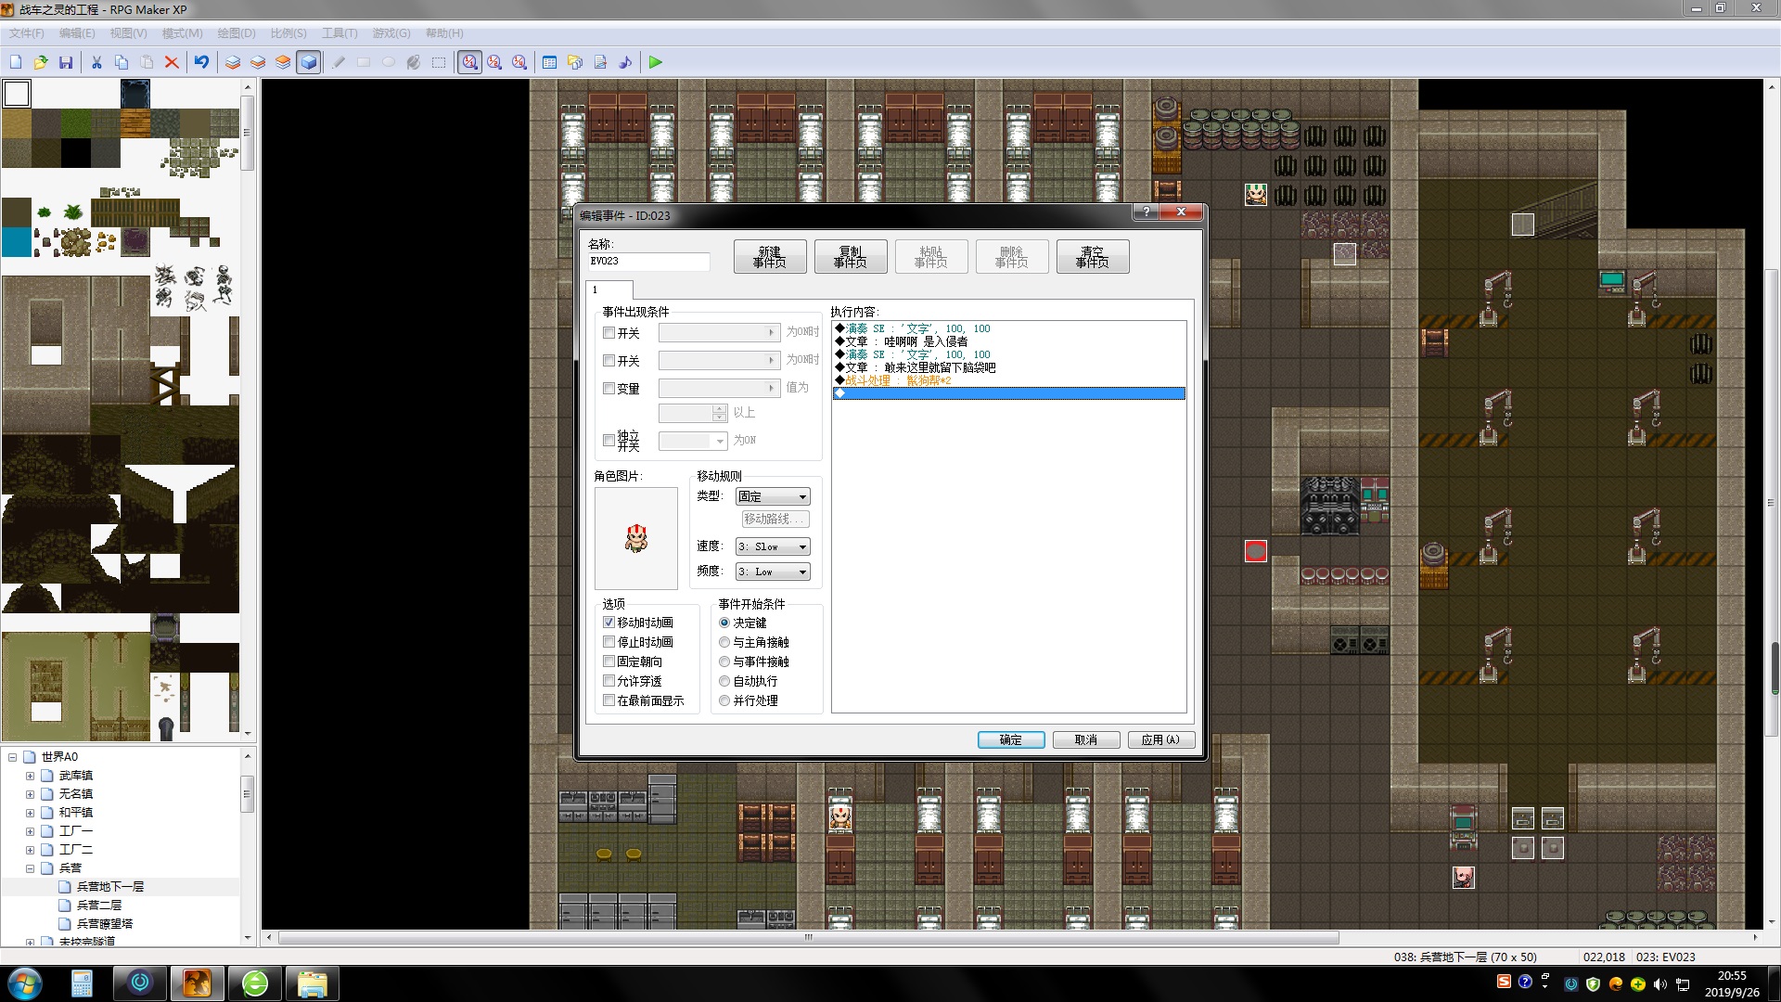This screenshot has width=1781, height=1002.
Task: Set map zoom to 1/2 scale
Action: click(x=495, y=62)
